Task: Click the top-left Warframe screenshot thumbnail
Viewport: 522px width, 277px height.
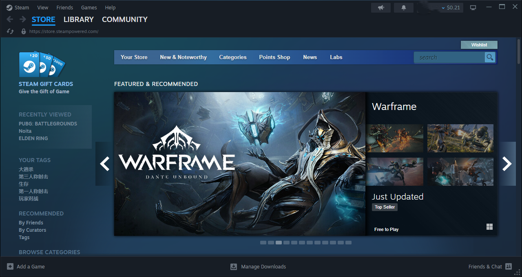Action: 395,138
